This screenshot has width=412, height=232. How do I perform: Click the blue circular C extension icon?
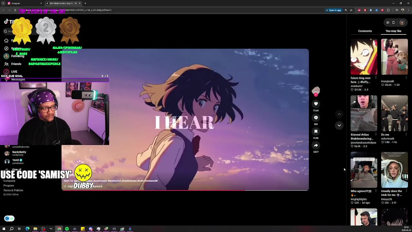(x=377, y=10)
